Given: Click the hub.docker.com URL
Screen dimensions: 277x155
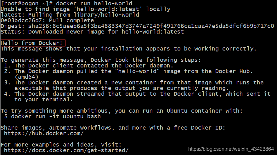Looking at the screenshot, I should (x=44, y=133).
